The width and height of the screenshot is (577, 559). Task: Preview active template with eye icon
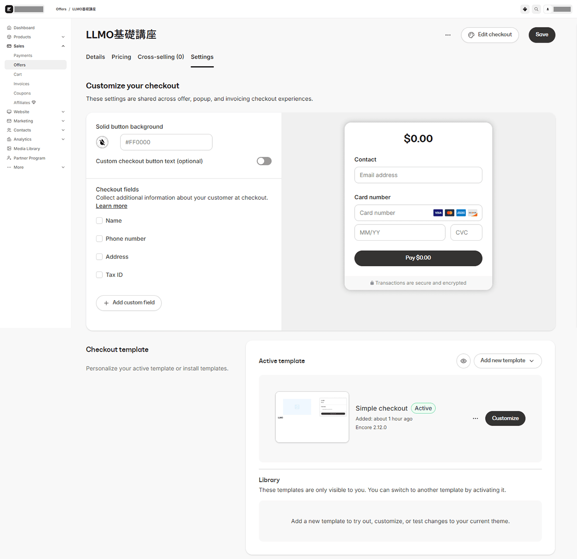pyautogui.click(x=463, y=361)
